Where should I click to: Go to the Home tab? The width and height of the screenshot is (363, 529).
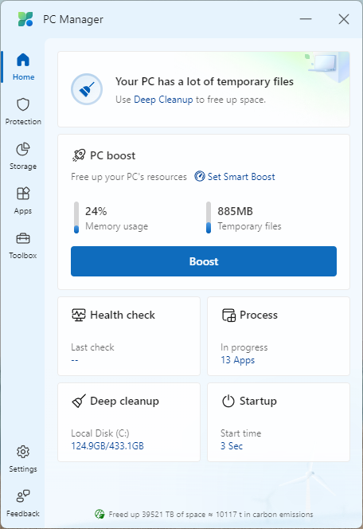(x=23, y=67)
